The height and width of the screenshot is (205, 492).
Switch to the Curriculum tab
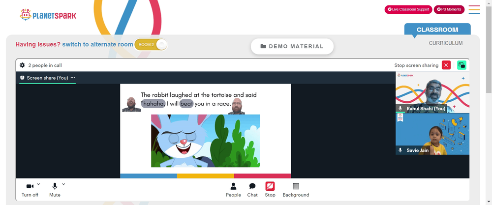[446, 43]
